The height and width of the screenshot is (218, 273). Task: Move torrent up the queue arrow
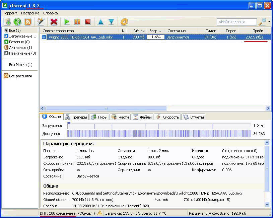click(100, 22)
